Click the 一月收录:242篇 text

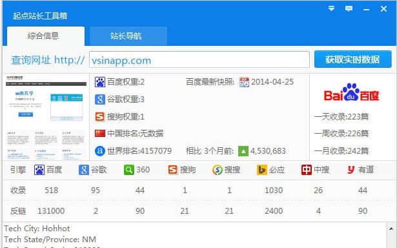341,151
